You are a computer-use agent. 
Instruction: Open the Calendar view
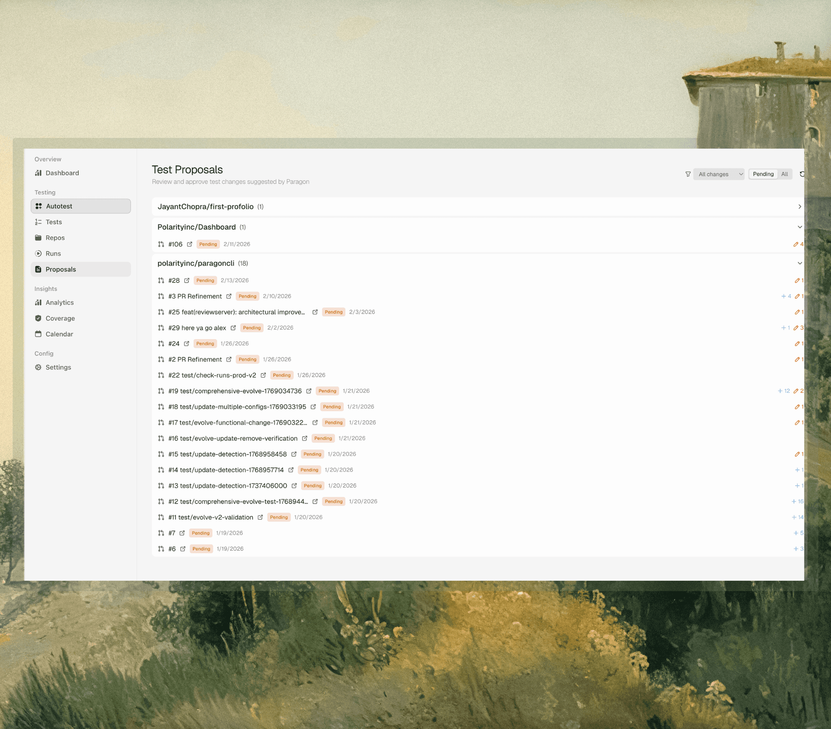point(59,334)
